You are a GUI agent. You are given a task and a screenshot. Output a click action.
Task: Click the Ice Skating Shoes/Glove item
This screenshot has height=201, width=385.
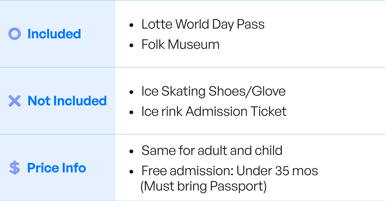coord(213,91)
